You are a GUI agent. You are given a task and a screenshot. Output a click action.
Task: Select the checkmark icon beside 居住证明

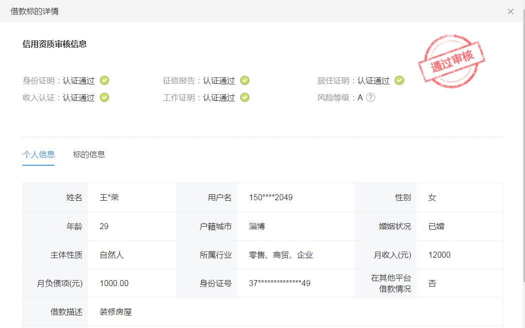[x=399, y=80]
